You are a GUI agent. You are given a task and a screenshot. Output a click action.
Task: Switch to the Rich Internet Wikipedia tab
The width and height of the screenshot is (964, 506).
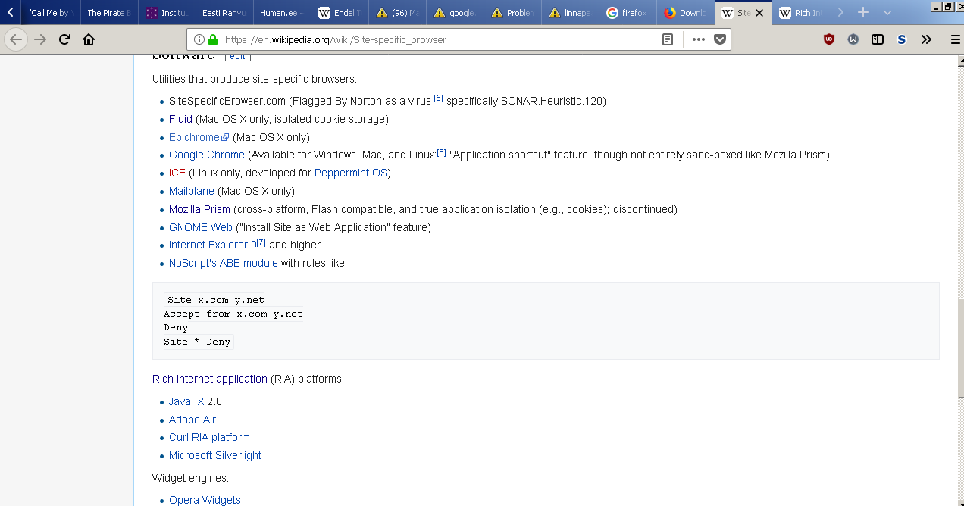click(x=802, y=13)
